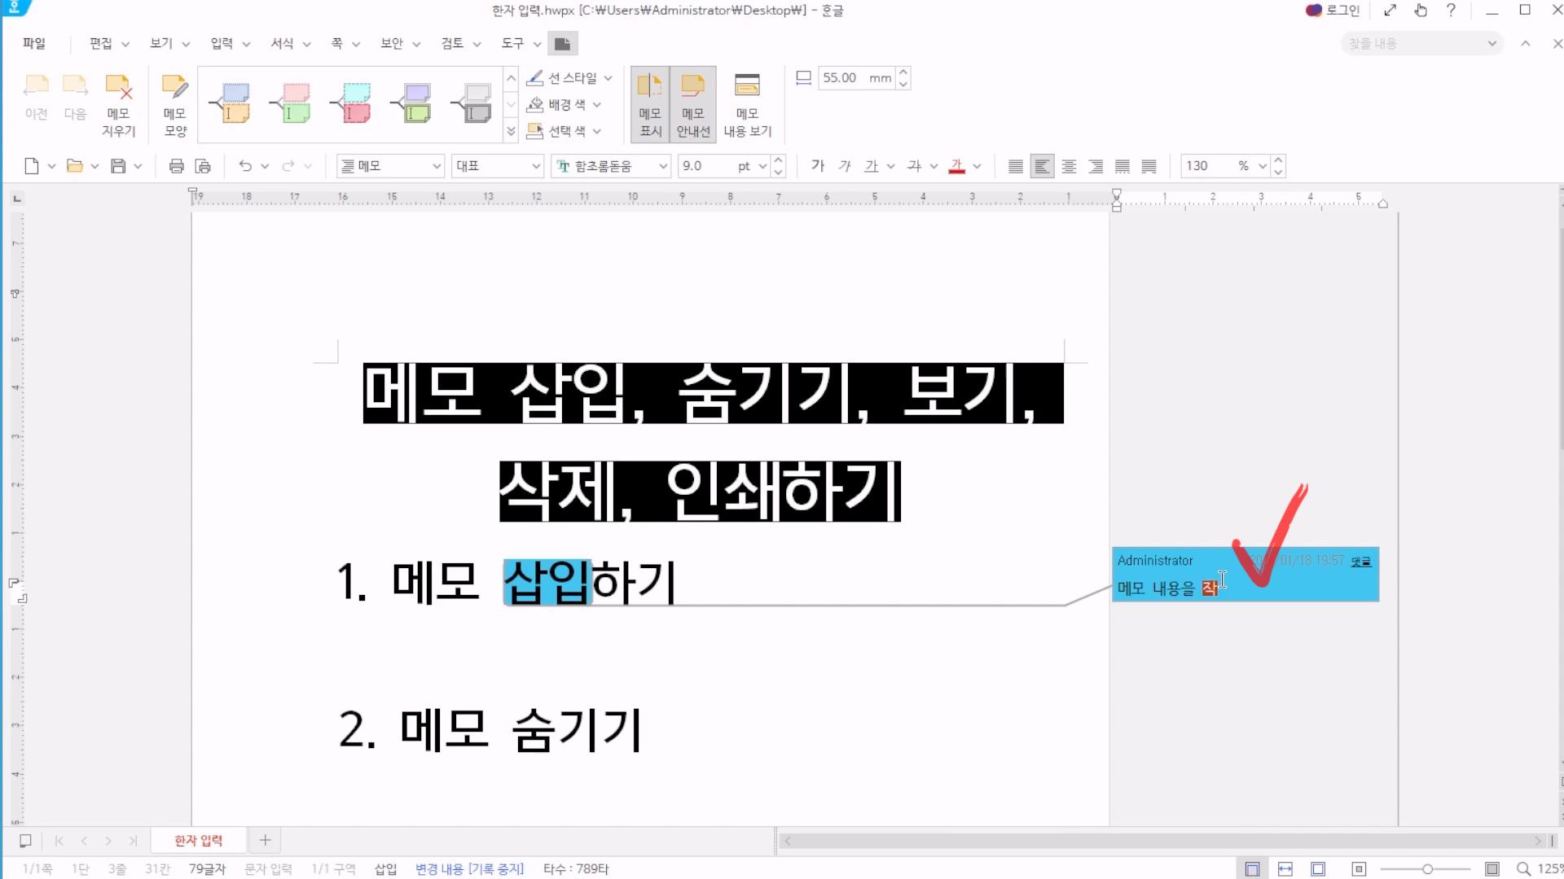Click the 메모 지우기 (delete memo) icon
The width and height of the screenshot is (1564, 879).
tap(118, 104)
